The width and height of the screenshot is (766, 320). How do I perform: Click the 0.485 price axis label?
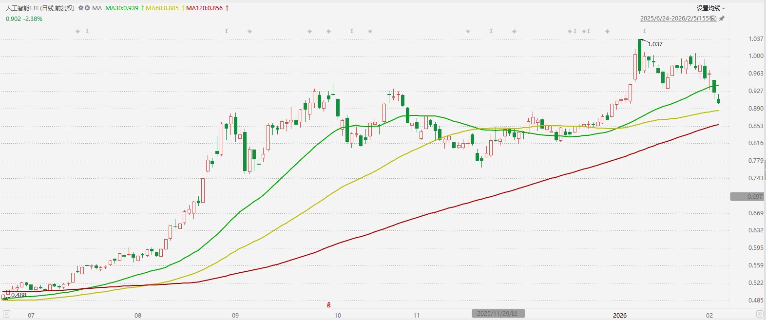coord(756,301)
